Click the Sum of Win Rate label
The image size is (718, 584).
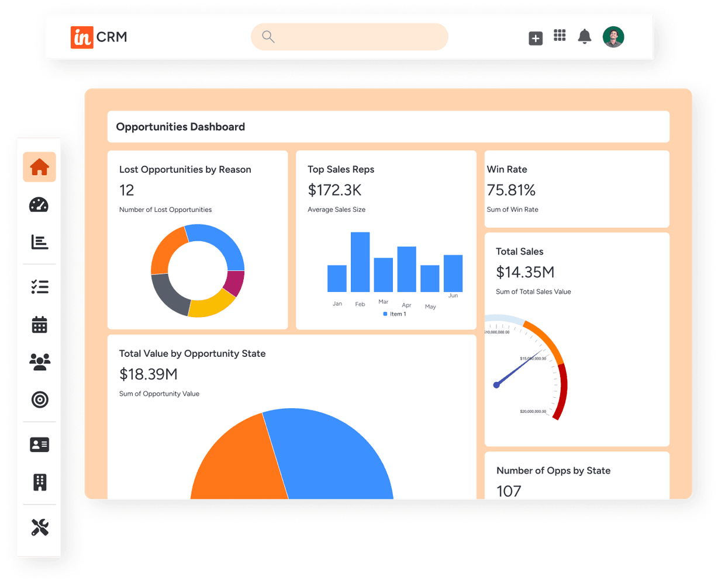click(513, 209)
